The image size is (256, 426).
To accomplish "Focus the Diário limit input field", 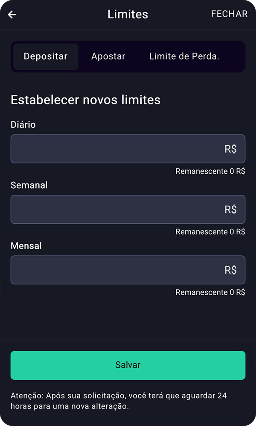I will click(115, 149).
